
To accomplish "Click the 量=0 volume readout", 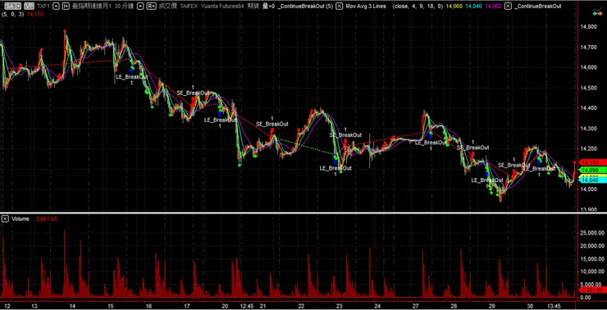I will point(268,7).
